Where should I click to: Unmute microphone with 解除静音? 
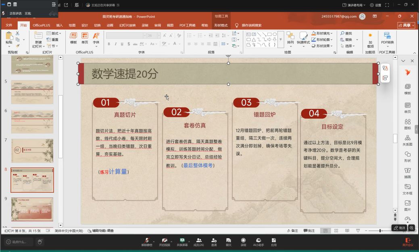coord(147,242)
